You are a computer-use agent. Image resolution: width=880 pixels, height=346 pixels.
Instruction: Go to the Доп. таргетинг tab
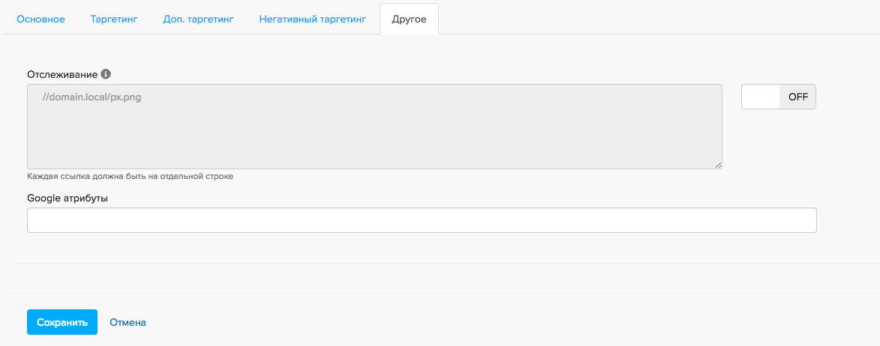click(199, 19)
